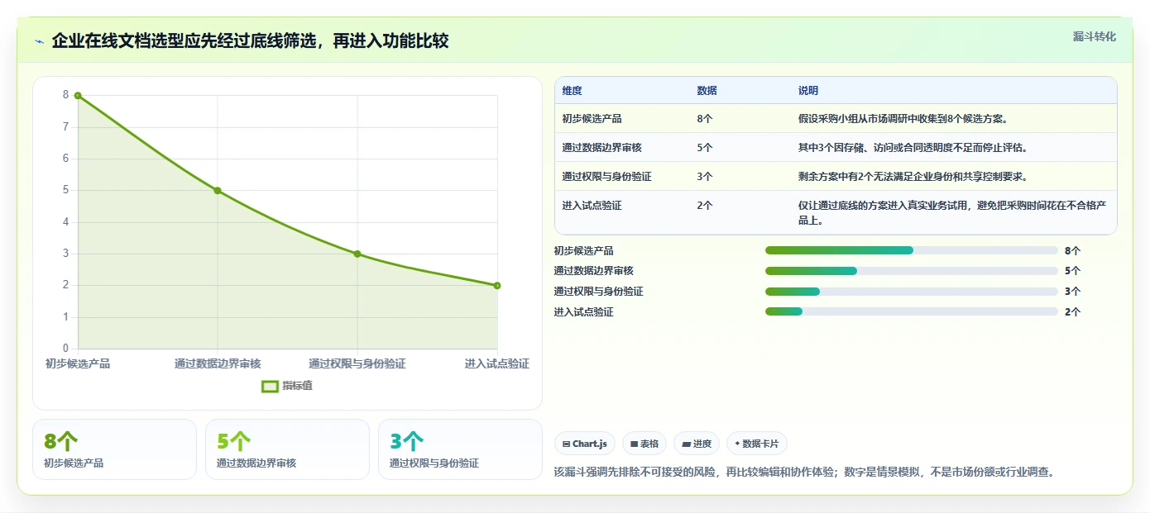Click table cell 通过权限与身份验证

coord(607,177)
